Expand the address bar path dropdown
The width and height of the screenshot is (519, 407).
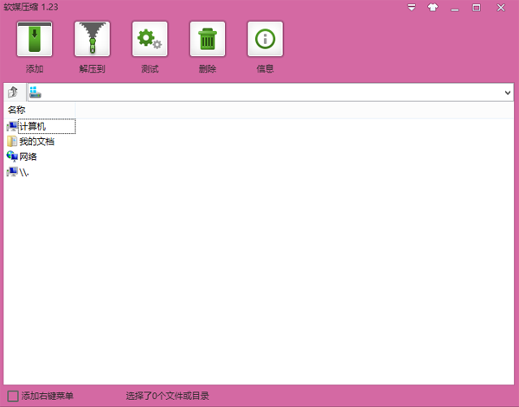coord(508,92)
